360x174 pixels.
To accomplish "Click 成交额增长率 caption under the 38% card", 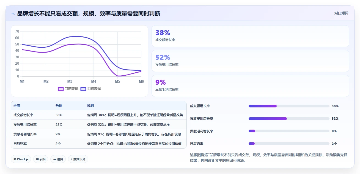I will 165,40.
